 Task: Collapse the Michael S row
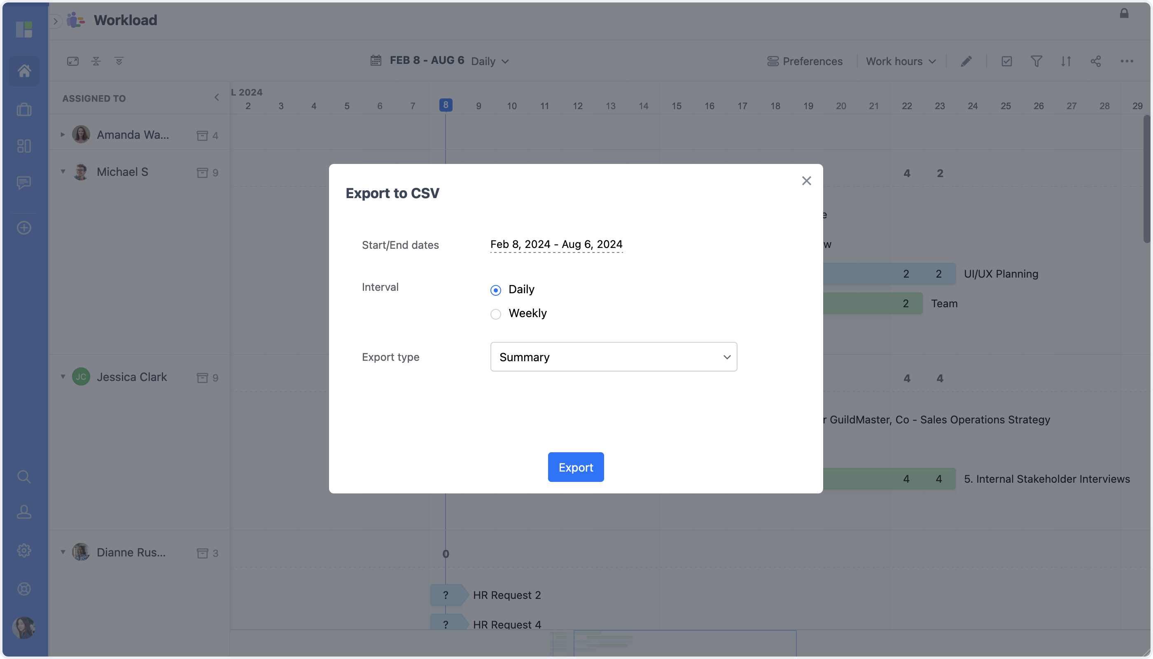pyautogui.click(x=63, y=171)
